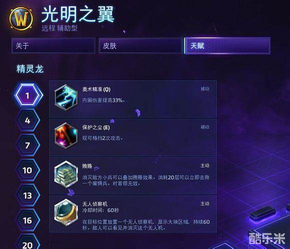Select the 保护之尘 (E) talent icon
Viewport: 290px width, 249px height.
click(66, 135)
